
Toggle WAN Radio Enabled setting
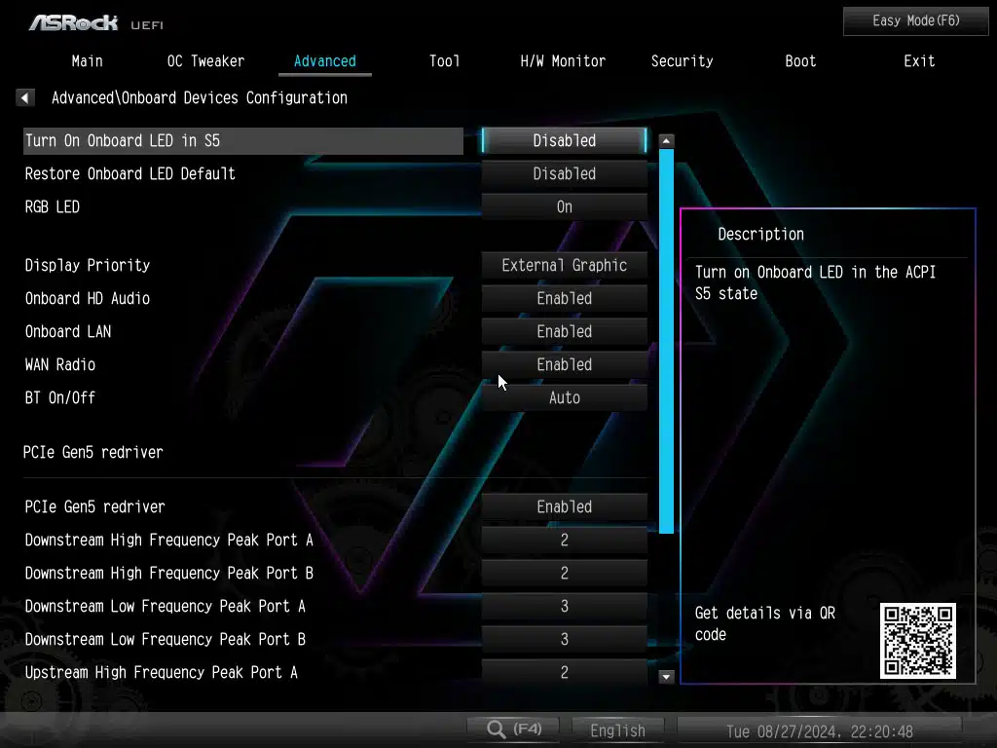pos(564,365)
